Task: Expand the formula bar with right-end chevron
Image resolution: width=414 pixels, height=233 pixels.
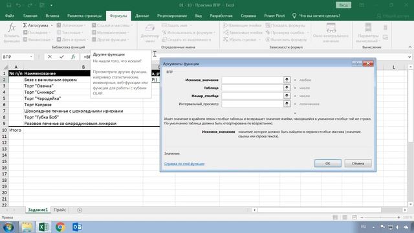Action: pyautogui.click(x=409, y=57)
